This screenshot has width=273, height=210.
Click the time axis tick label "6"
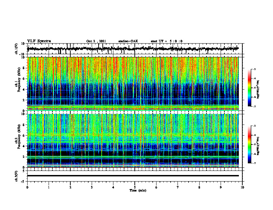tap(156, 187)
